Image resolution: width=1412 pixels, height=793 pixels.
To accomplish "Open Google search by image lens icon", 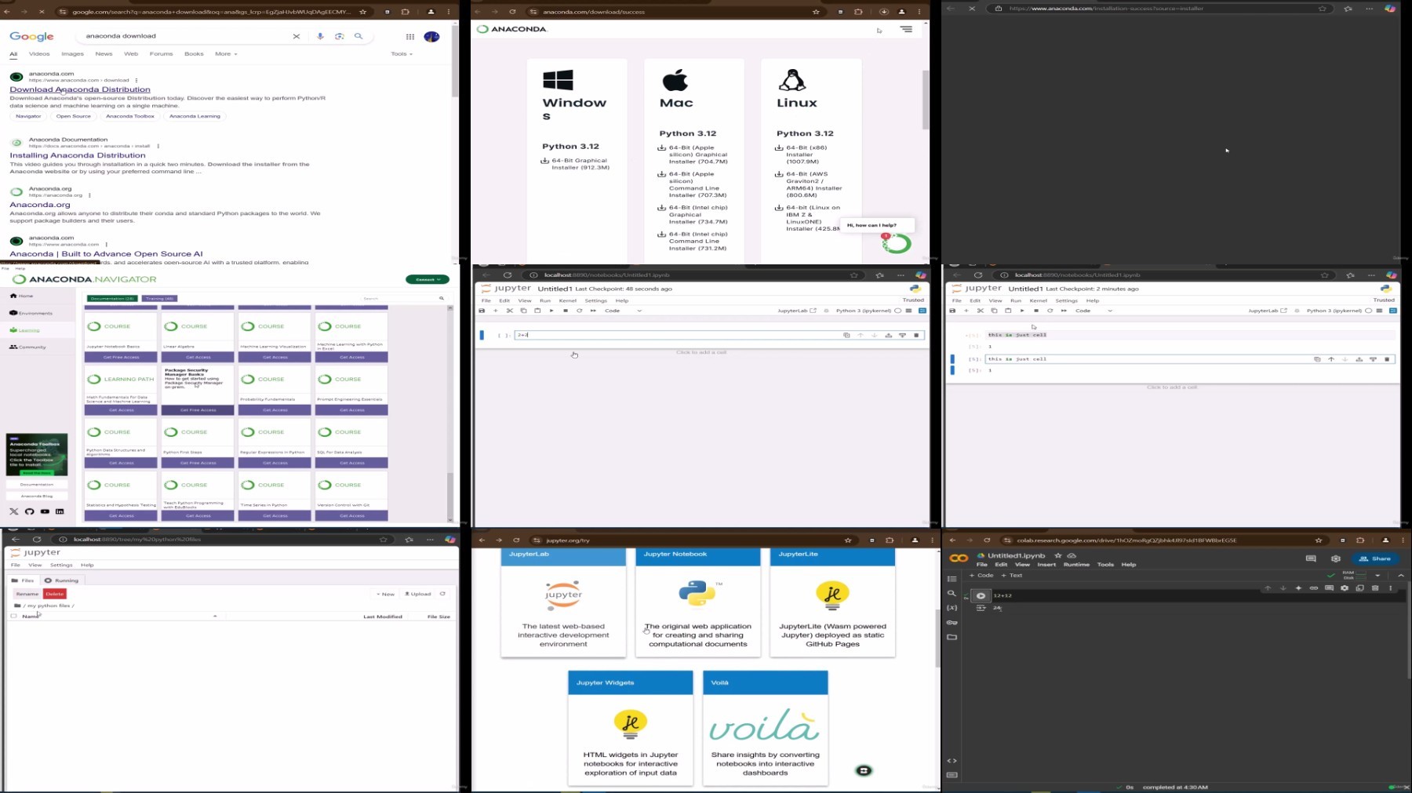I will pos(340,36).
